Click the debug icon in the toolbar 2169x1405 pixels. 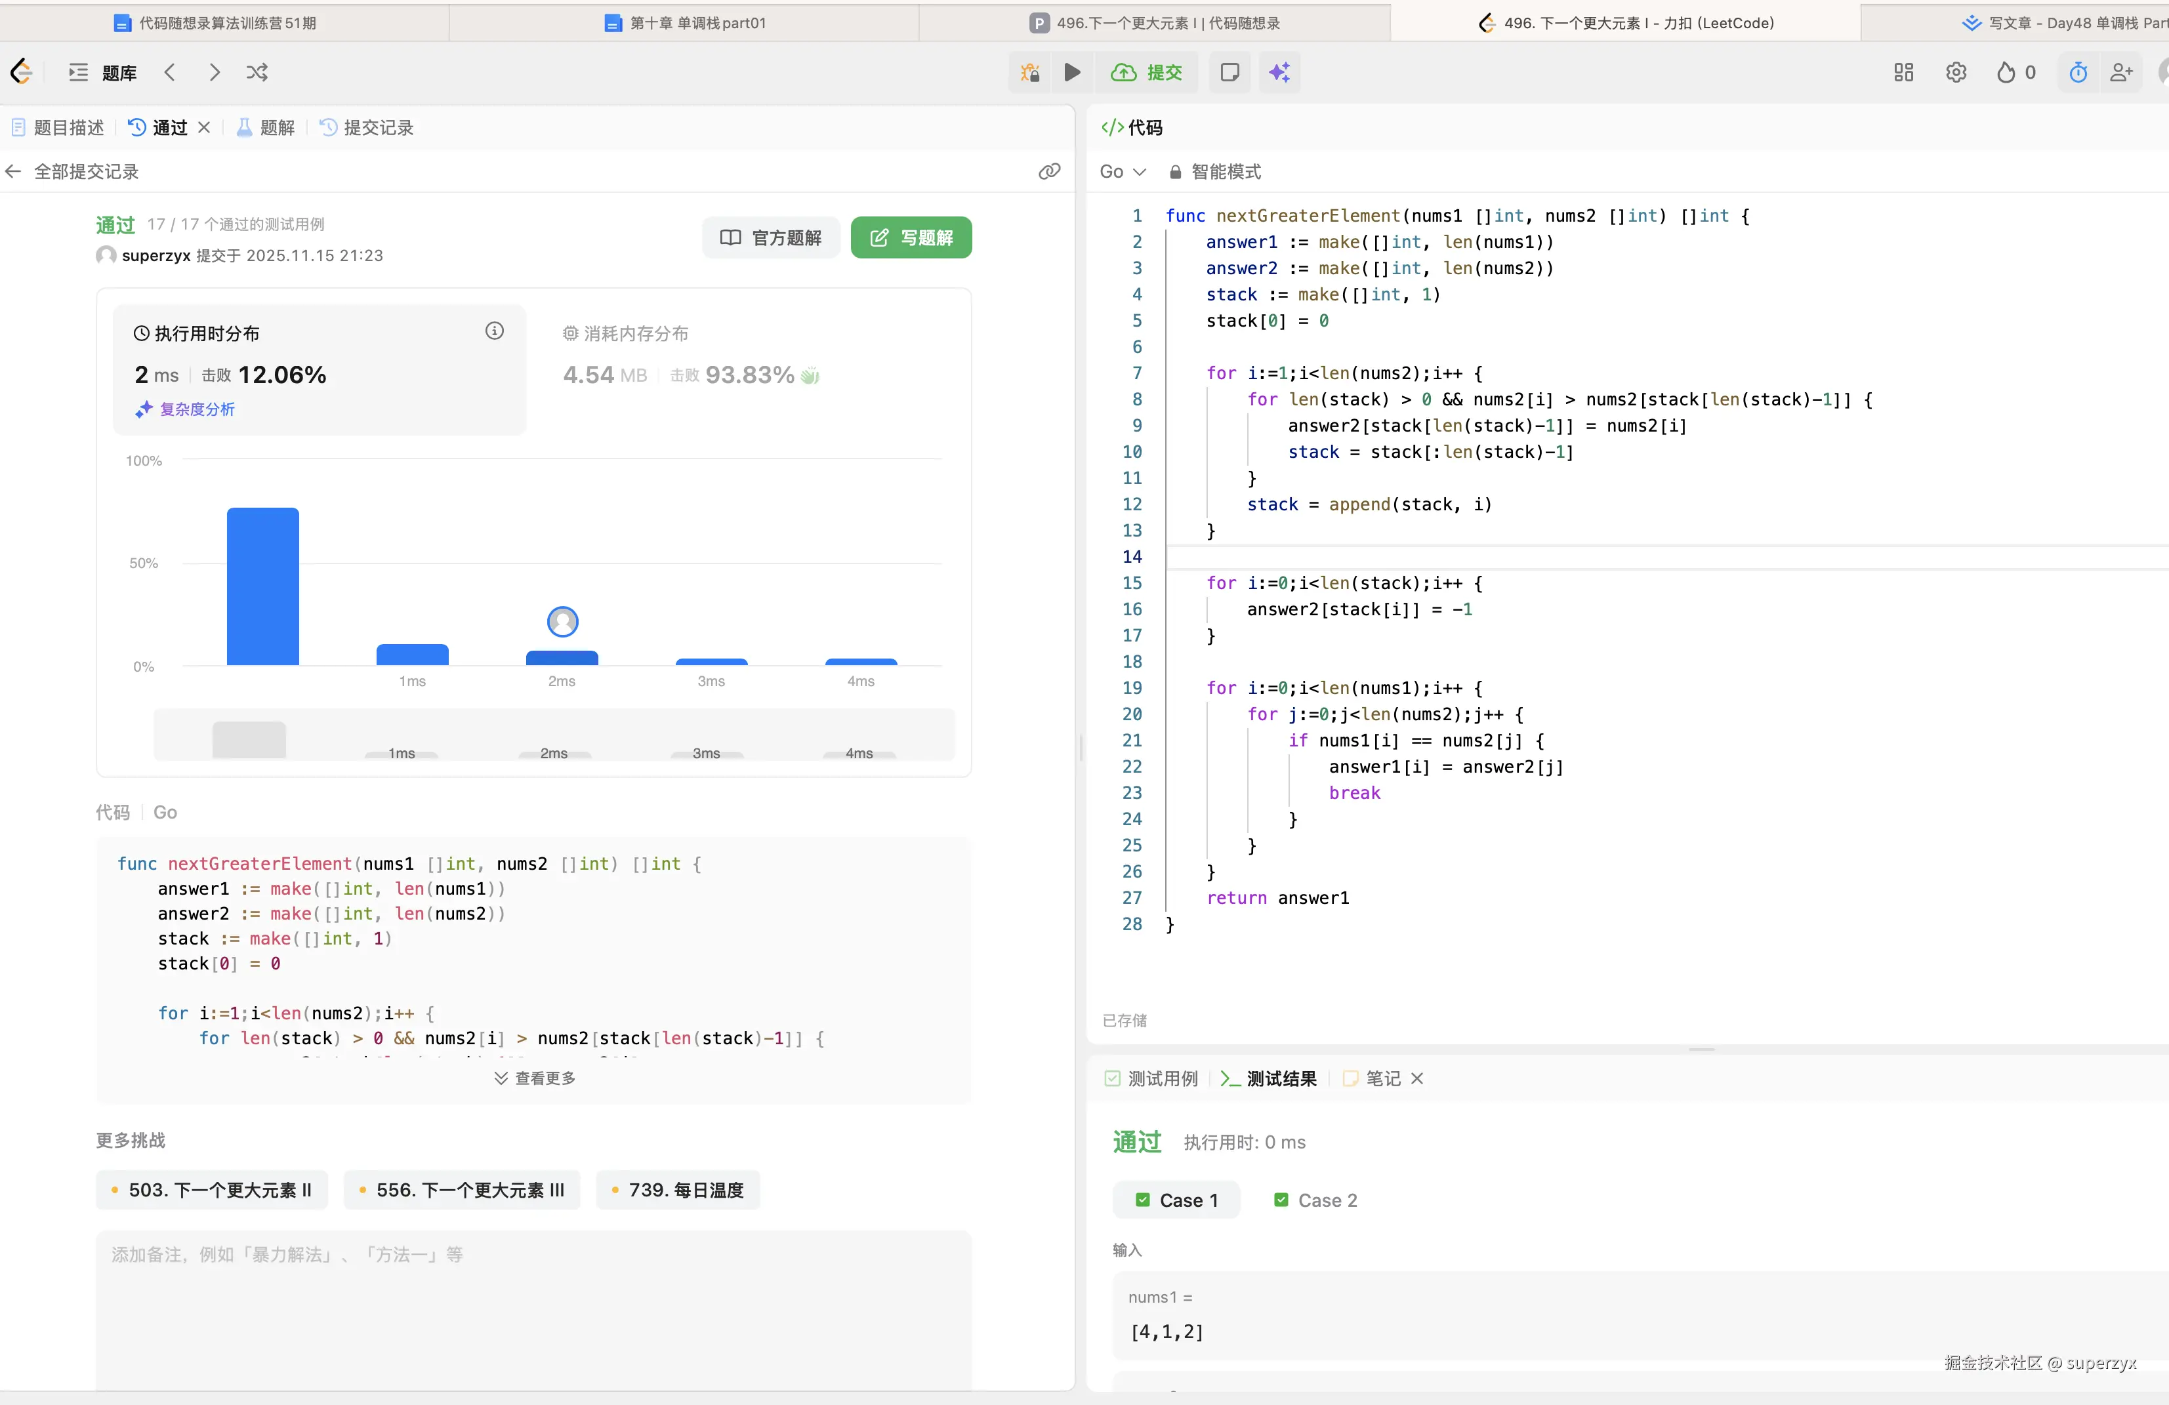coord(1030,72)
